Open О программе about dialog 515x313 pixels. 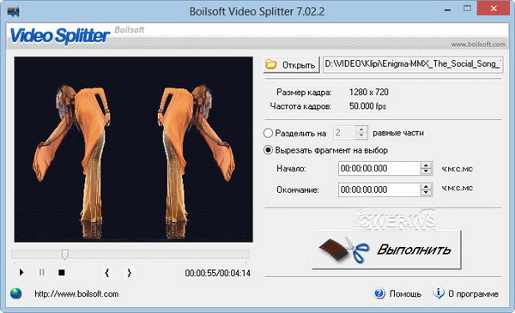point(466,293)
